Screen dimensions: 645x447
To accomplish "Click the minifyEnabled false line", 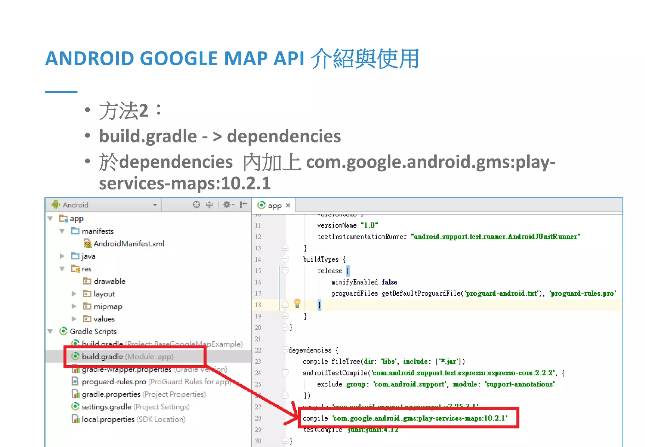I will point(364,282).
